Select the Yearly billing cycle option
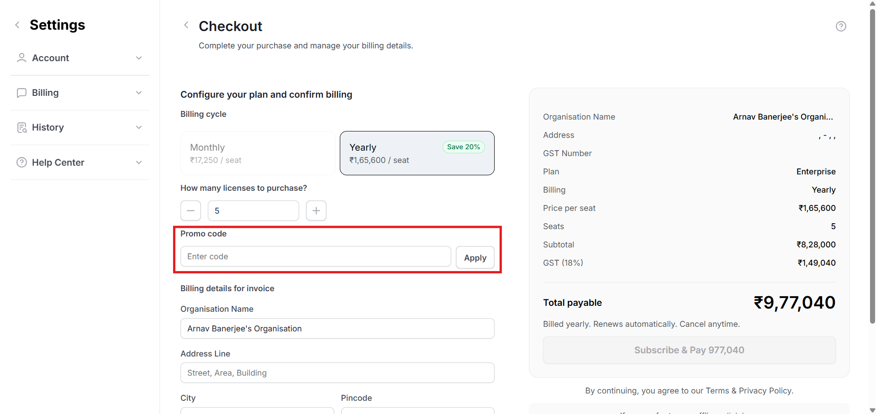This screenshot has width=876, height=414. pyautogui.click(x=417, y=153)
